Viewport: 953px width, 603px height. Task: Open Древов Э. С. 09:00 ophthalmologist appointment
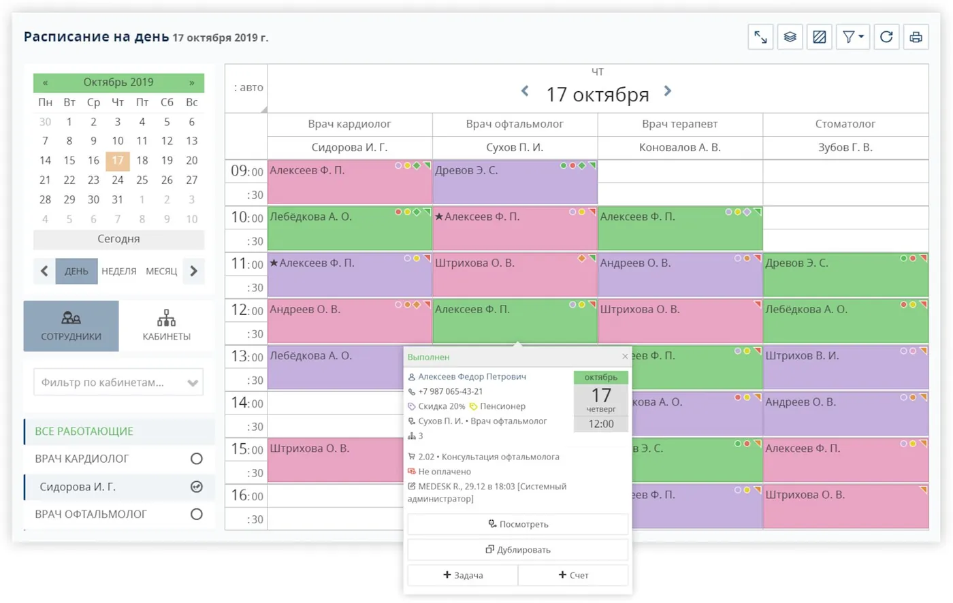tap(515, 182)
